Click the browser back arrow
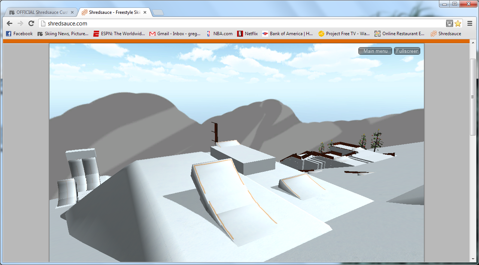This screenshot has width=479, height=265. (10, 24)
